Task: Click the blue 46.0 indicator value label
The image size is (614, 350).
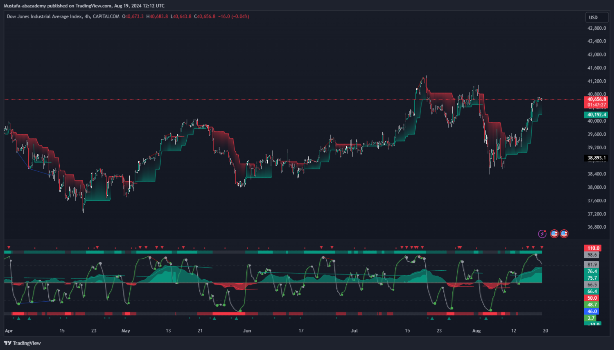Action: click(x=592, y=312)
